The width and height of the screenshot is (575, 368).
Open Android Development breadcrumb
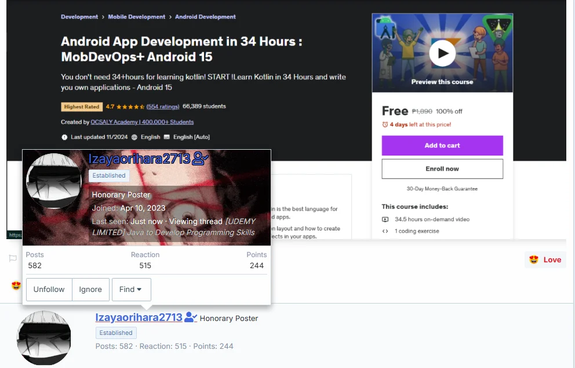pos(205,17)
